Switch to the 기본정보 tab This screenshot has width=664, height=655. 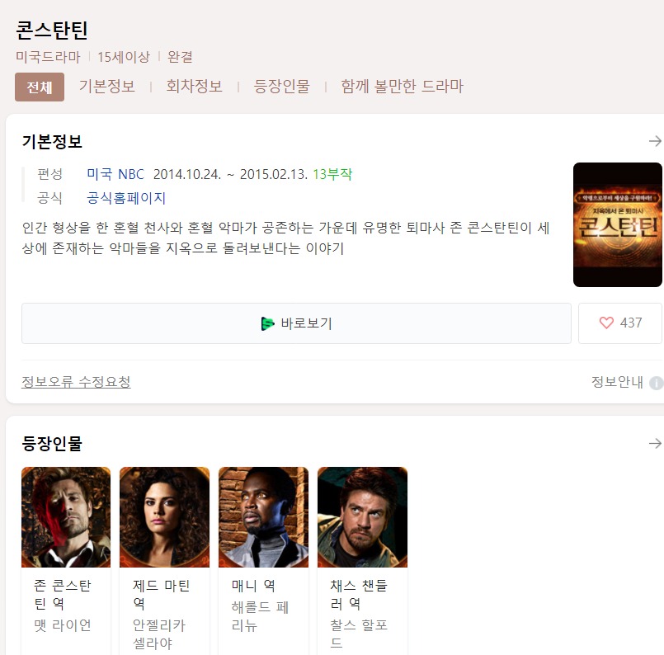point(107,87)
